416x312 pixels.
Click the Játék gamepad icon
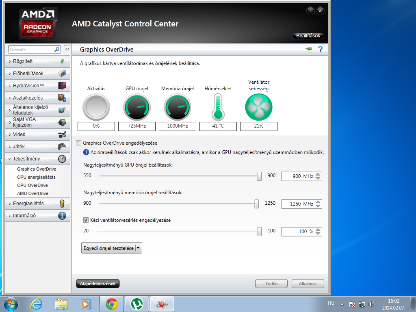pos(62,147)
